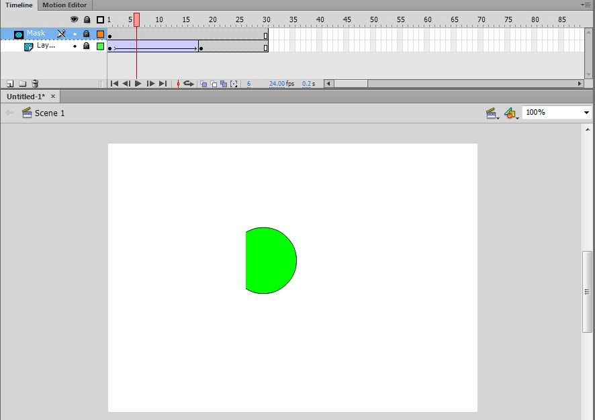595x420 pixels.
Task: Click the New Folder icon
Action: coord(21,83)
